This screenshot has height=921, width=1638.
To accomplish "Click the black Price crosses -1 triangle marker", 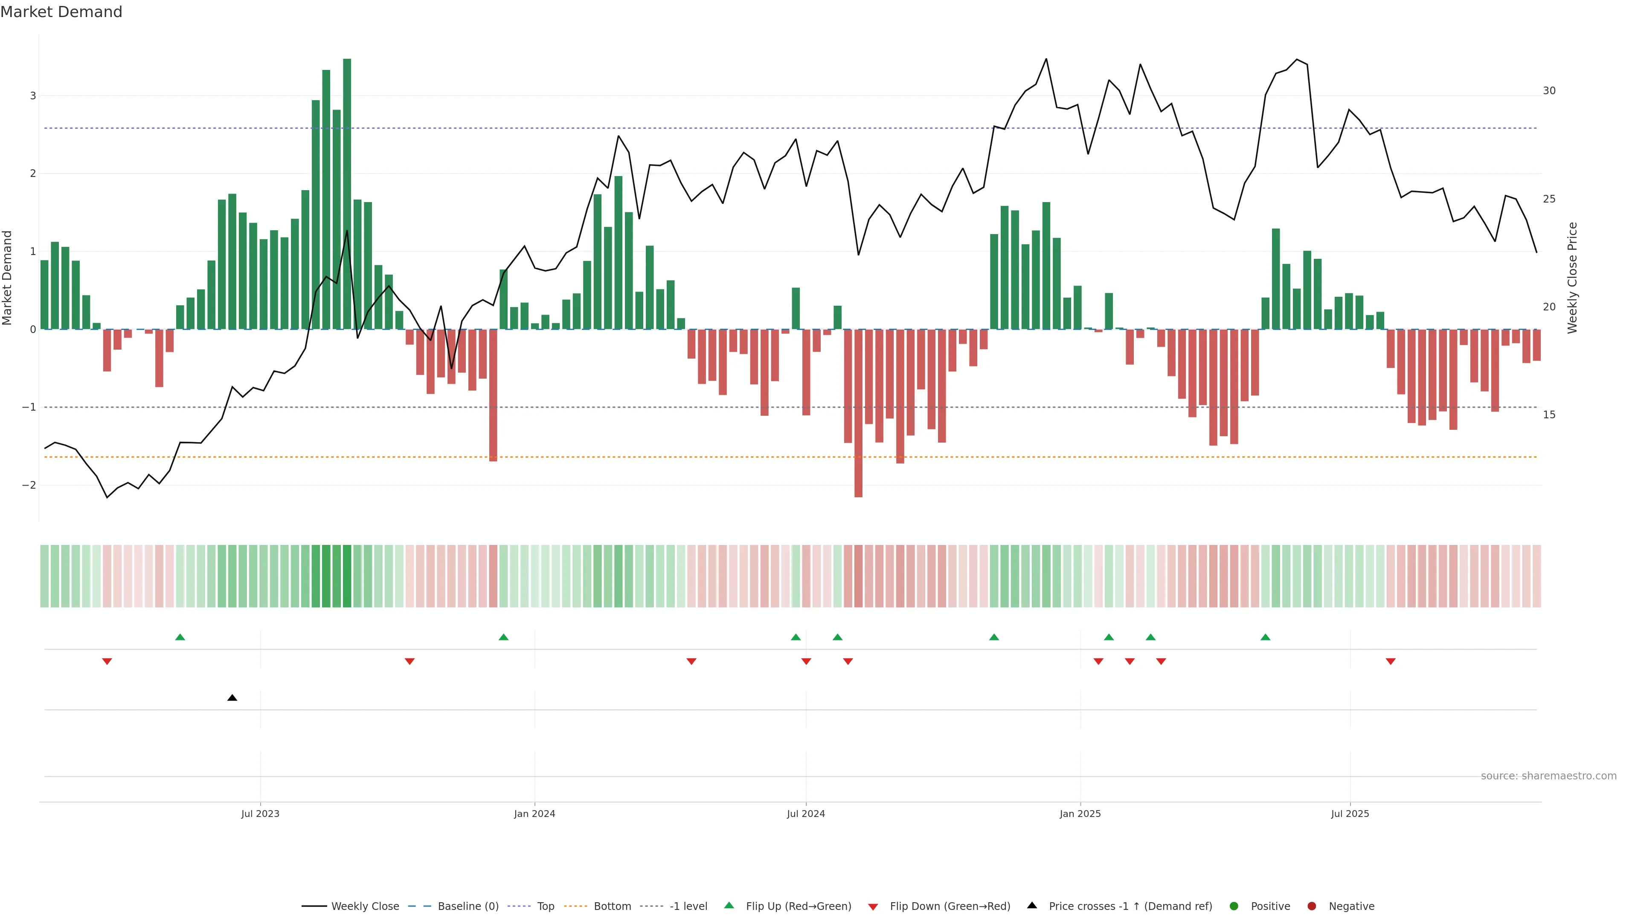I will [232, 698].
